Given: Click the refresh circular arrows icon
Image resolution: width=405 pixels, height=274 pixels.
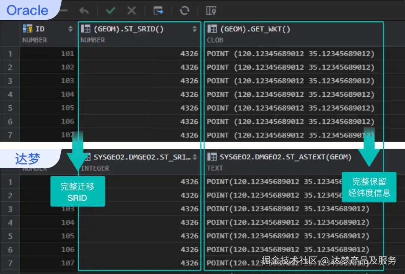Looking at the screenshot, I should click(x=184, y=10).
